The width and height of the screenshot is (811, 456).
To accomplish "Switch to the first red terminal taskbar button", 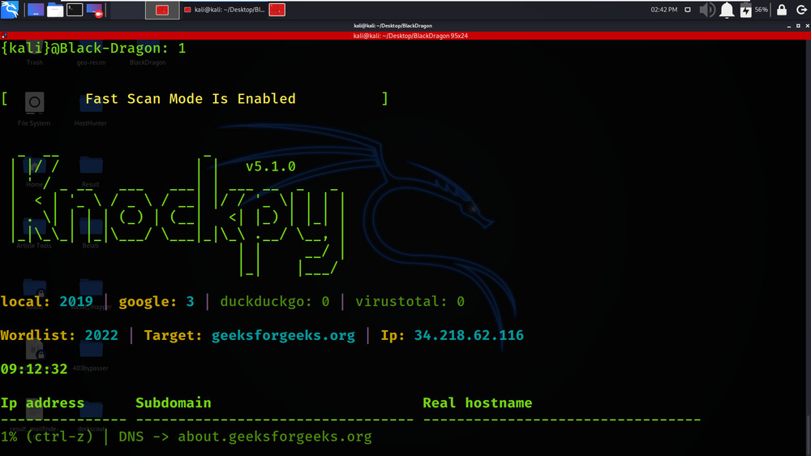I will (162, 10).
